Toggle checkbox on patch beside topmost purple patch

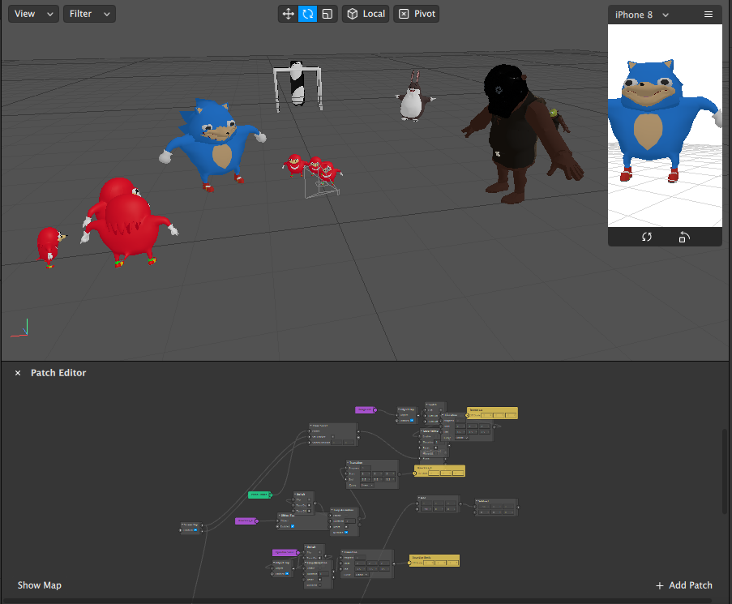click(412, 420)
